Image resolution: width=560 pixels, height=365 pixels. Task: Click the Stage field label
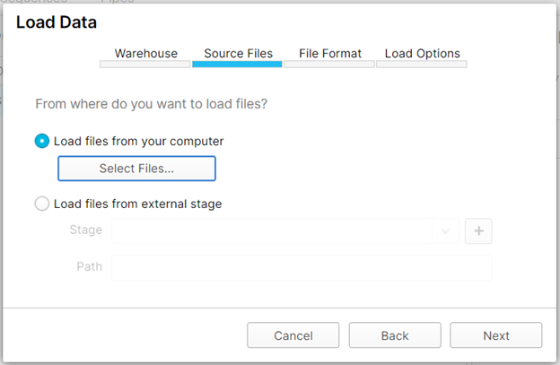(86, 230)
